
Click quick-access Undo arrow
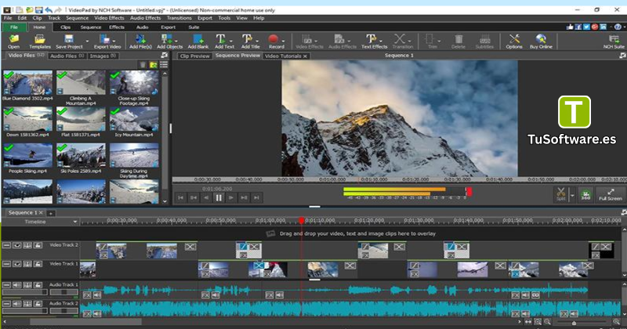(x=49, y=10)
